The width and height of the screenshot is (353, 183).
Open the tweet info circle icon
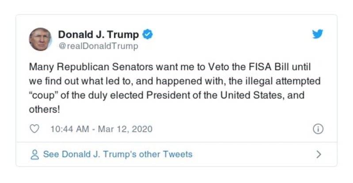(318, 129)
